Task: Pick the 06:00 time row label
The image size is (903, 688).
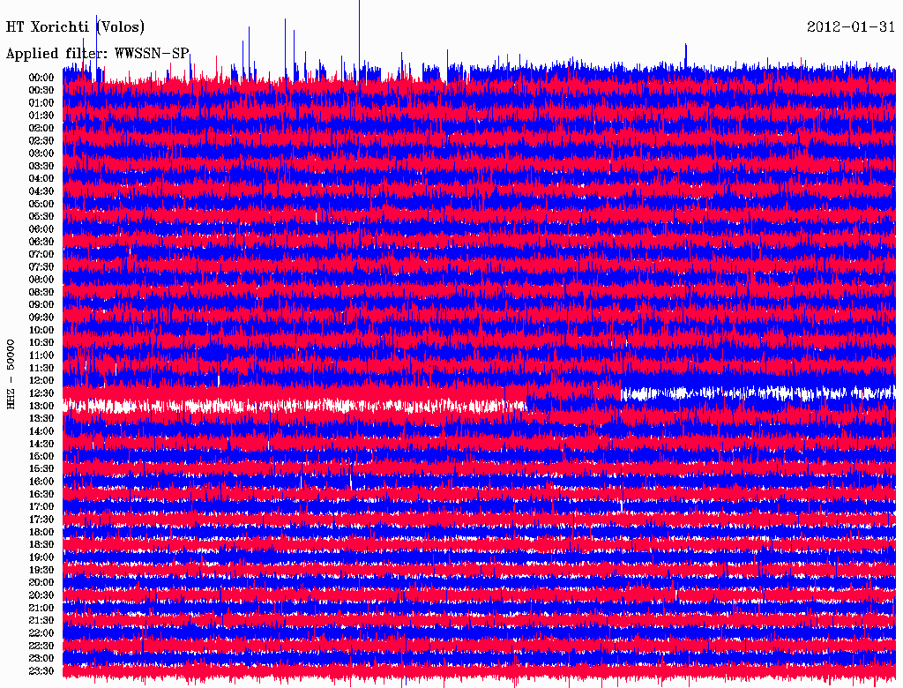Action: 41,229
